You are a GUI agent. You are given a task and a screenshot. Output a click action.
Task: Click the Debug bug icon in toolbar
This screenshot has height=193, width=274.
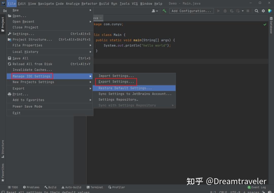(x=225, y=11)
